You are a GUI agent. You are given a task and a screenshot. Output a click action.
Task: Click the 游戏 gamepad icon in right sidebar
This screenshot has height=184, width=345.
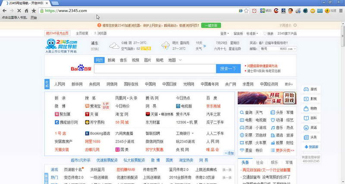310,89
